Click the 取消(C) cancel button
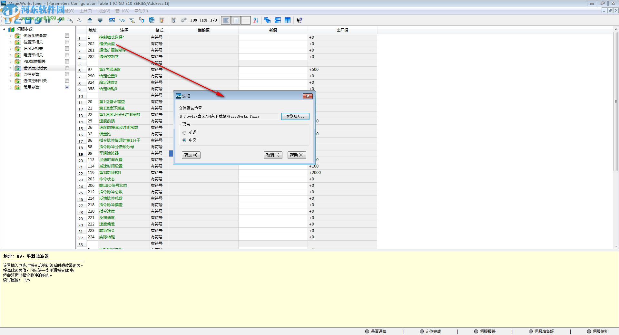 (273, 155)
